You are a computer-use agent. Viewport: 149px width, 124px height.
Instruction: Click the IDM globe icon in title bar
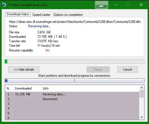(x=4, y=5)
